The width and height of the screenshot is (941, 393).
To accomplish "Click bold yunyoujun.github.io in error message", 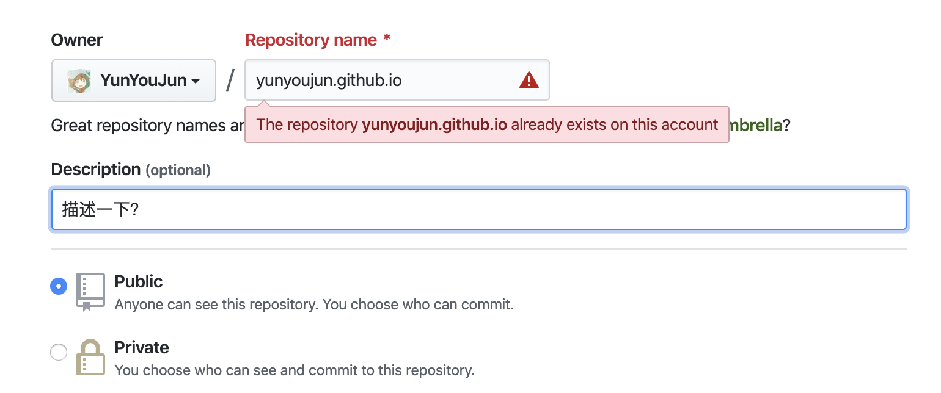I will click(434, 125).
